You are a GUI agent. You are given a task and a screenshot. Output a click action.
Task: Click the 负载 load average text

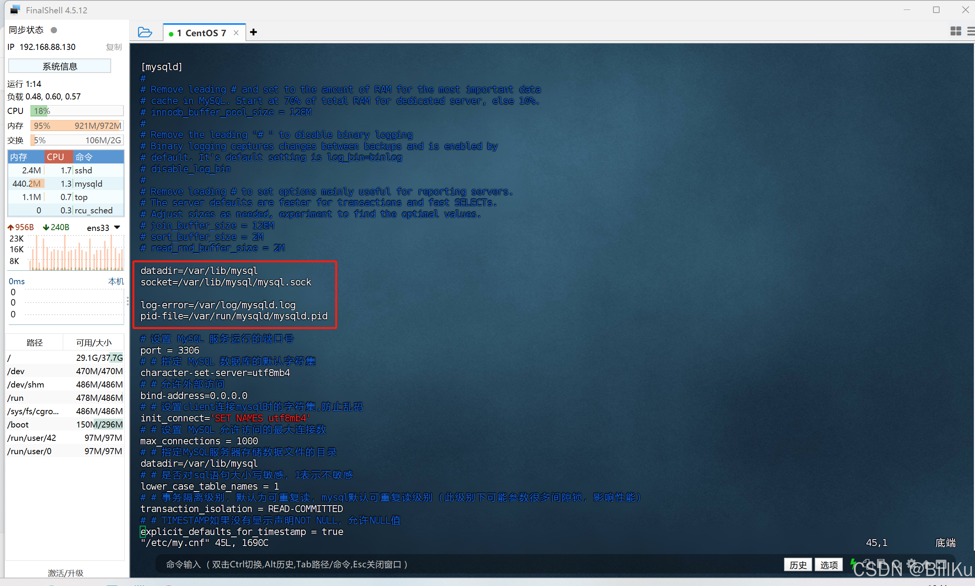[x=44, y=97]
